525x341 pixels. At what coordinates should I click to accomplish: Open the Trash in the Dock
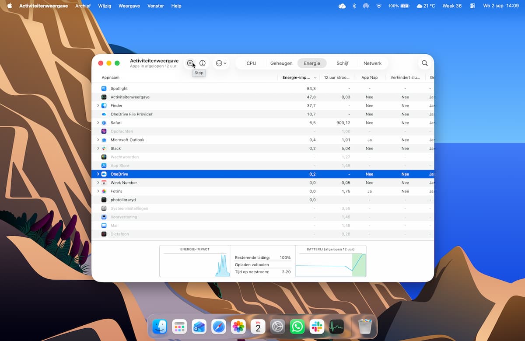(365, 327)
